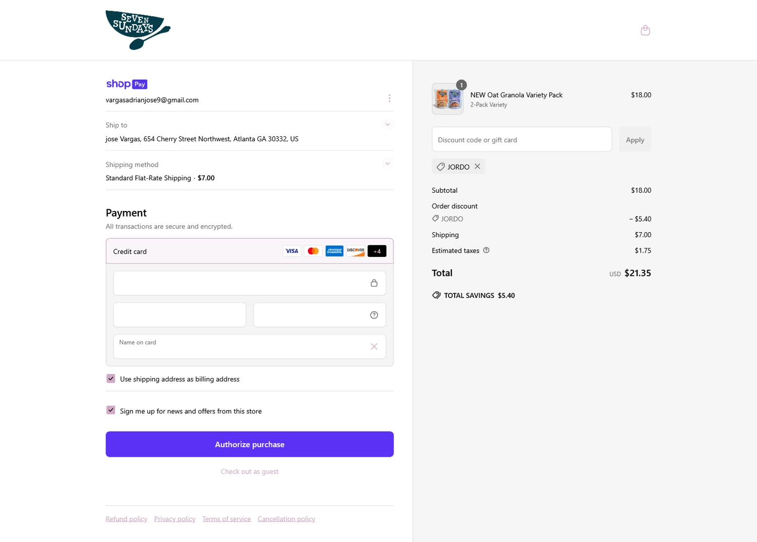Click the tag icon on JORDO chip
The image size is (757, 542).
point(441,167)
